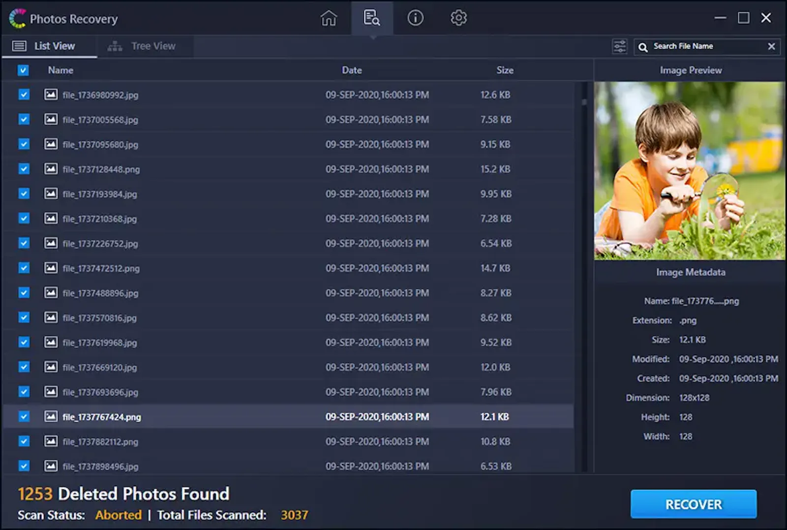The width and height of the screenshot is (787, 530).
Task: Click the 10.8 KB size cell
Action: pos(495,442)
